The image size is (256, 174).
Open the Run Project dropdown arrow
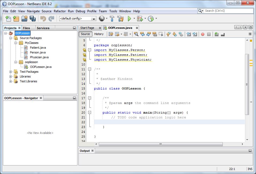pyautogui.click(x=134, y=18)
